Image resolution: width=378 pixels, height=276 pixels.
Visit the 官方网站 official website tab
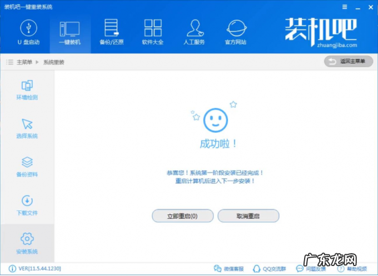[x=236, y=33]
